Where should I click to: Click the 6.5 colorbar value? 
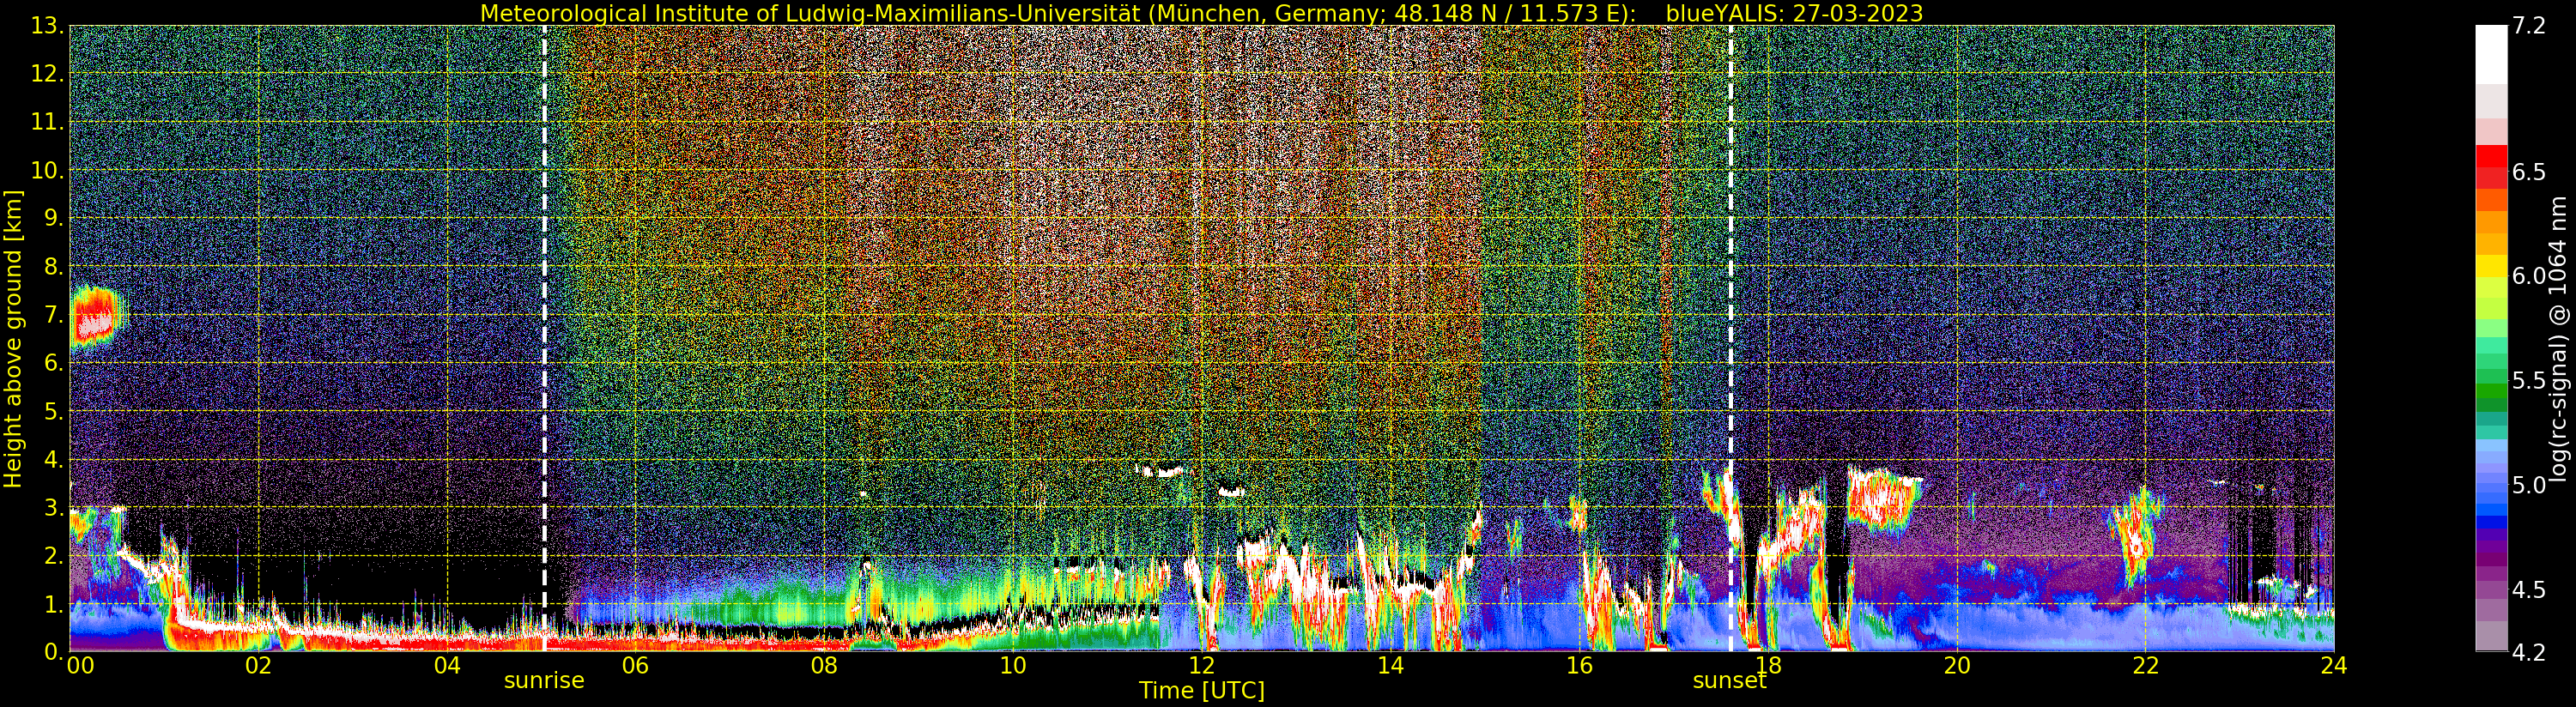(2529, 172)
